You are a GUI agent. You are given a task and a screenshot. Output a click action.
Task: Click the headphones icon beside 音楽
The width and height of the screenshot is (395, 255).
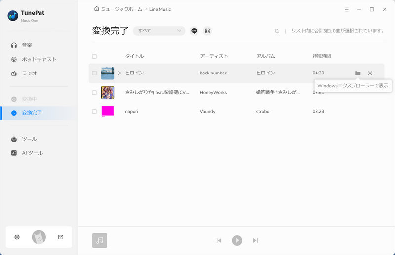(x=14, y=45)
